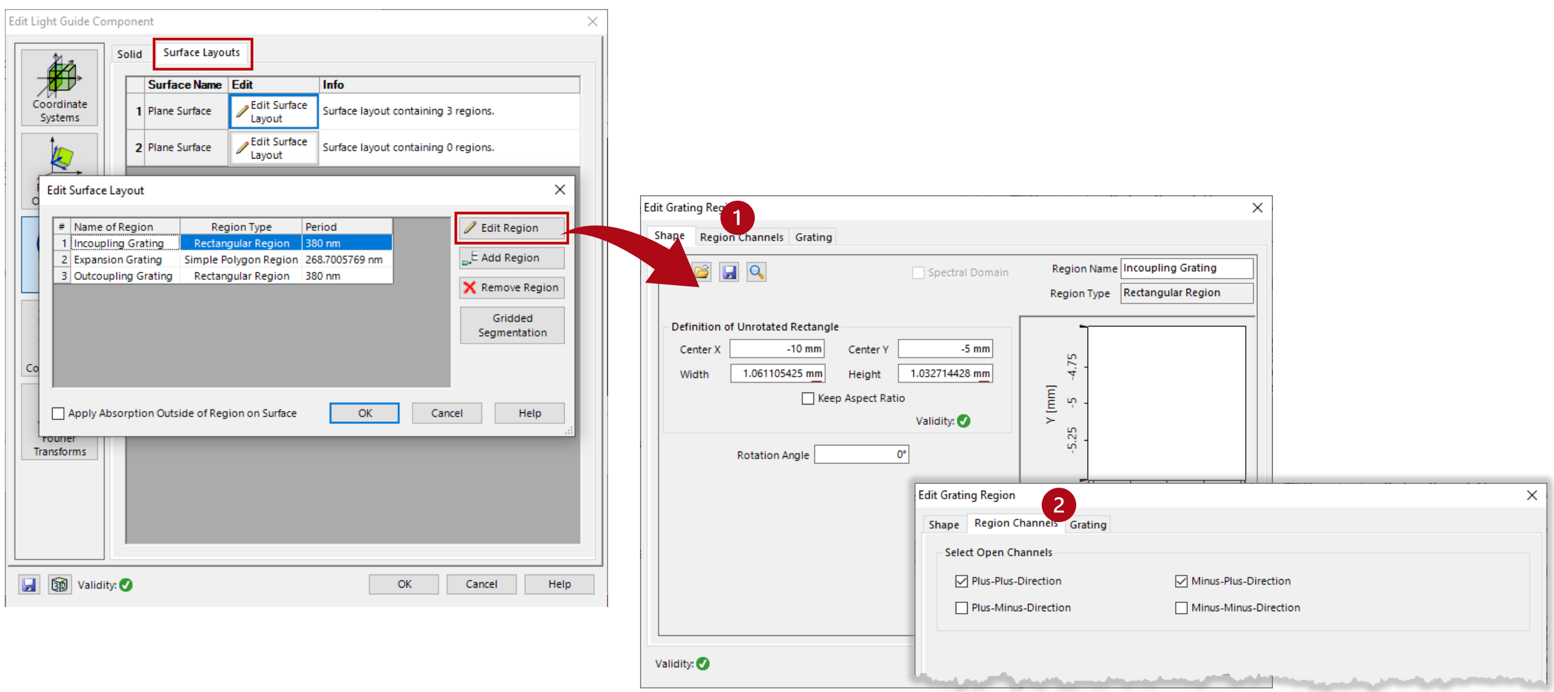This screenshot has width=1554, height=692.
Task: Click row 1 Plane Surface name cell
Action: [x=186, y=112]
